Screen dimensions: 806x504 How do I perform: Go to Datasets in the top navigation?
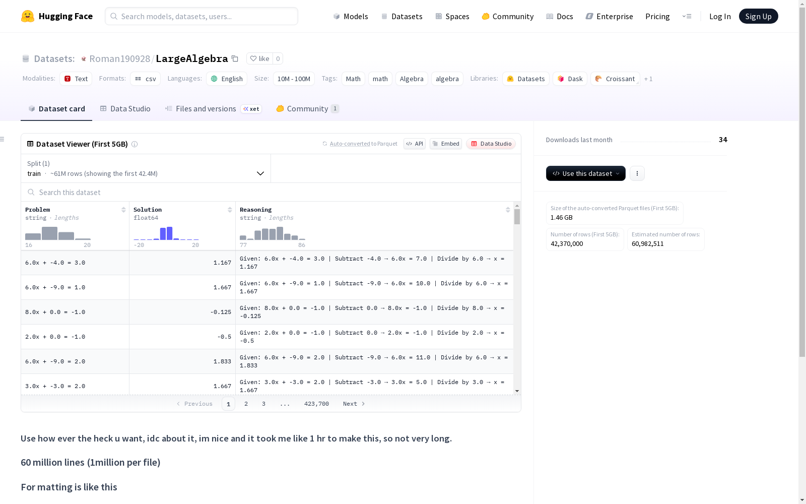click(x=401, y=16)
